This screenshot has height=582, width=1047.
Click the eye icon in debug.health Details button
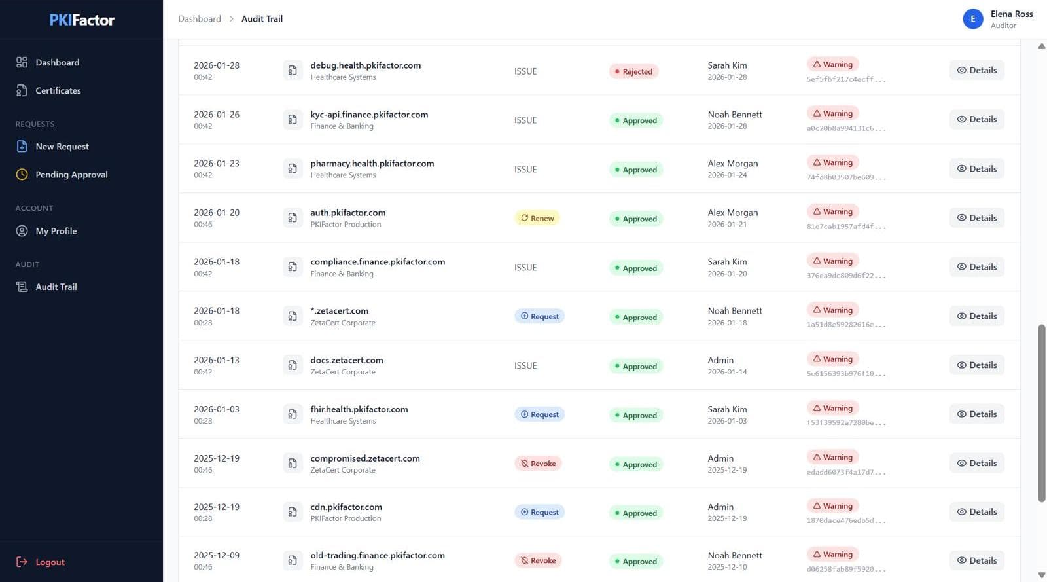pos(962,70)
